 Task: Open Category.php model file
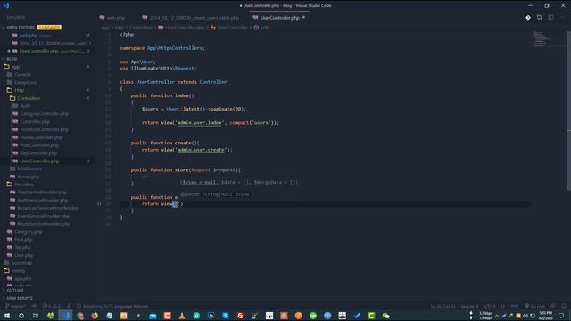pos(25,232)
